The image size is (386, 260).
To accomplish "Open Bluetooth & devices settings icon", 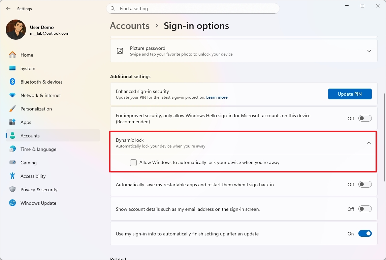I will click(12, 82).
